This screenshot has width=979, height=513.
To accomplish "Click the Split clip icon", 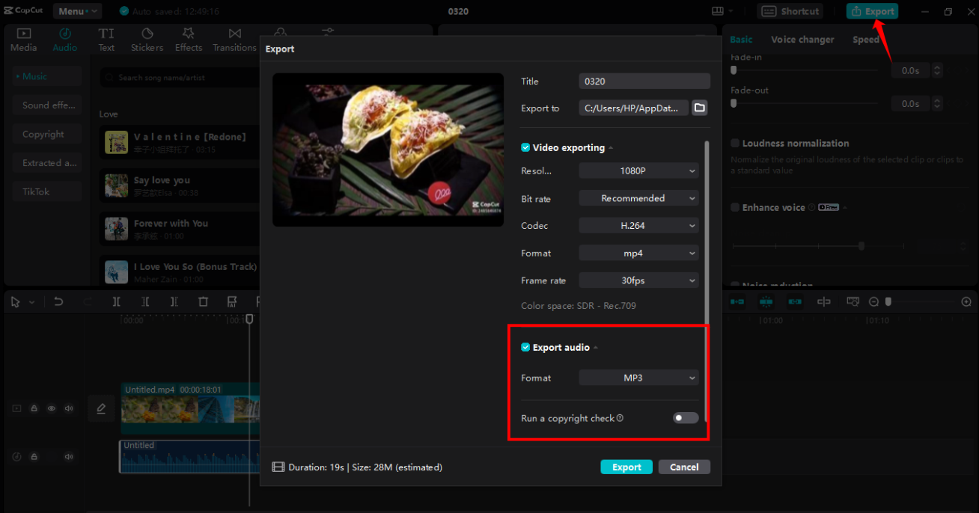I will pos(116,302).
